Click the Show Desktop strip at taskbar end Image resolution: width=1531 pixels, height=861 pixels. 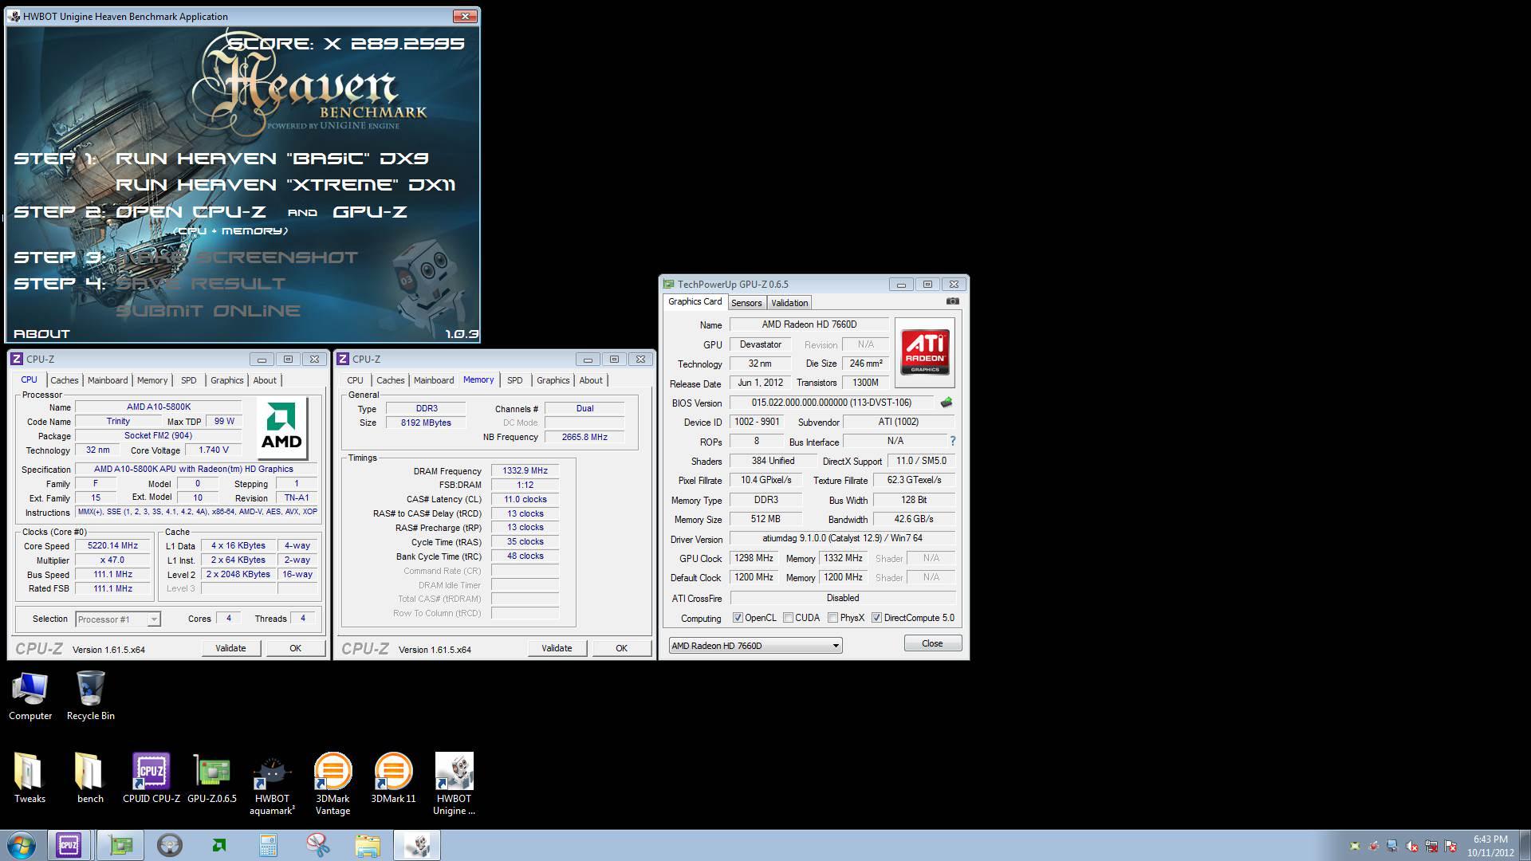[x=1525, y=845]
